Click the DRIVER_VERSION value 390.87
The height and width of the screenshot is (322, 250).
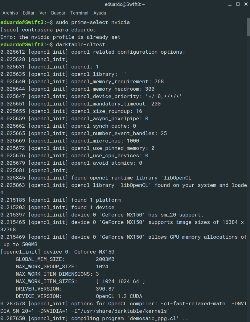coord(105,289)
